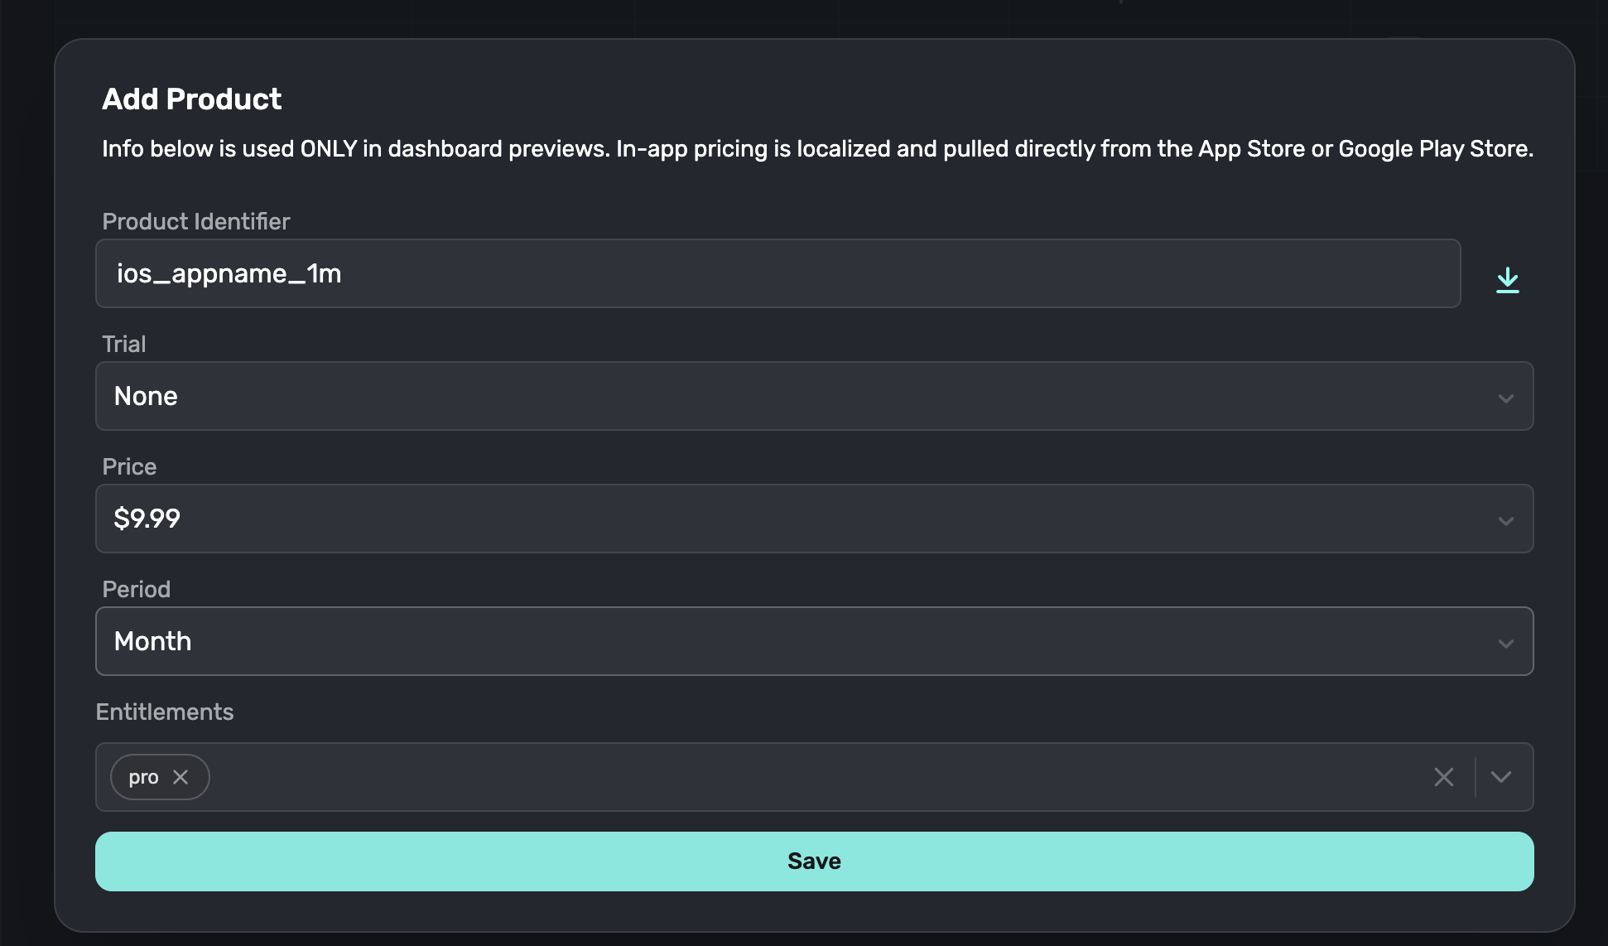Open the Trial dropdown showing None
This screenshot has height=946, width=1608.
coord(814,396)
